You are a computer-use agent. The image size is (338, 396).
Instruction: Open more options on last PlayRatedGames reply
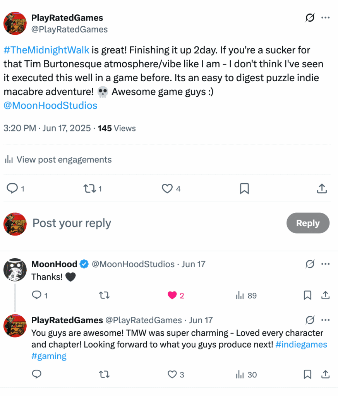point(325,320)
